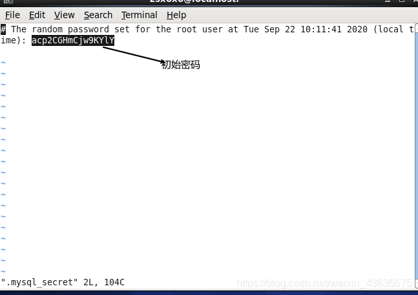Open the Terminal menu
The image size is (418, 295).
(139, 15)
